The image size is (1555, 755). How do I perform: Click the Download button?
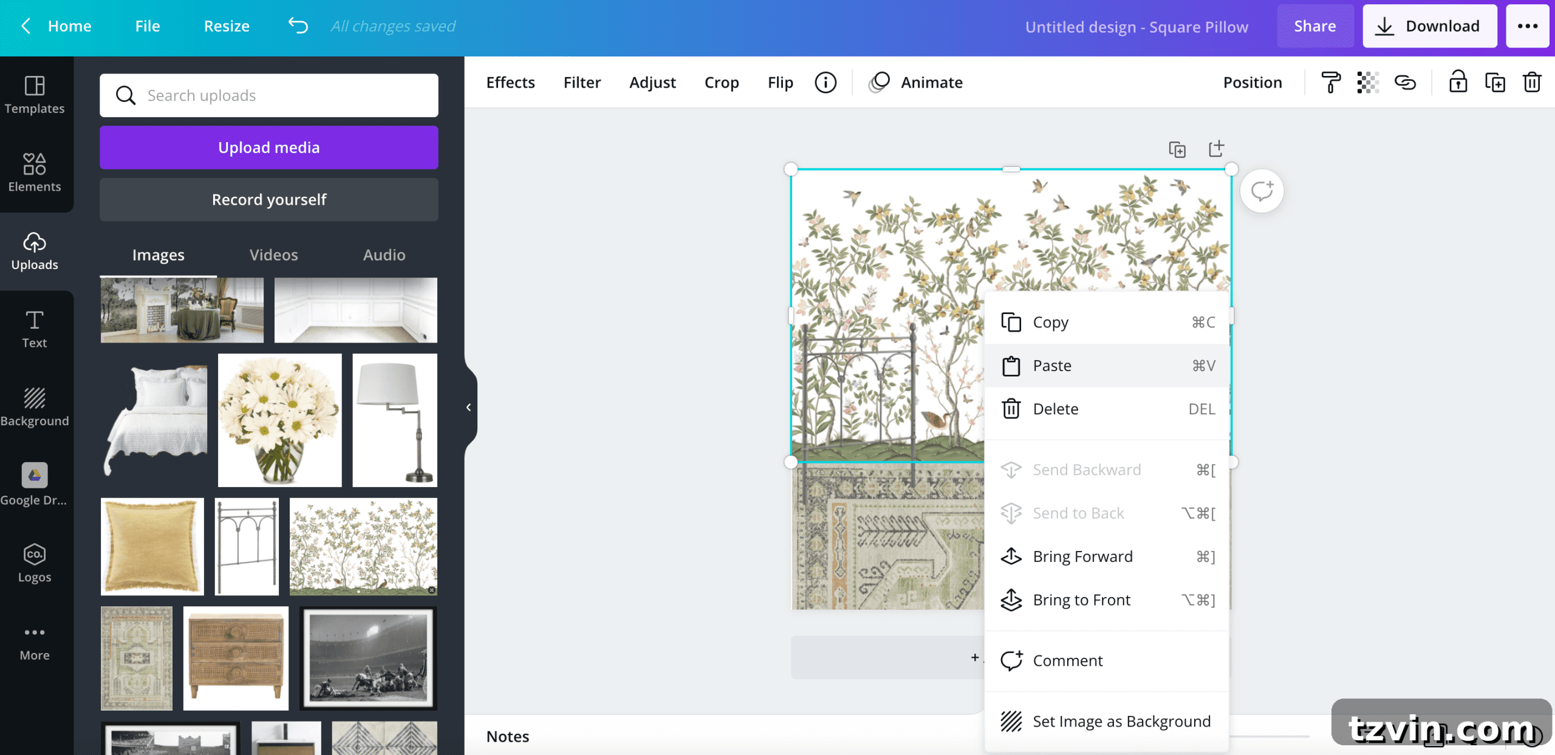point(1430,26)
